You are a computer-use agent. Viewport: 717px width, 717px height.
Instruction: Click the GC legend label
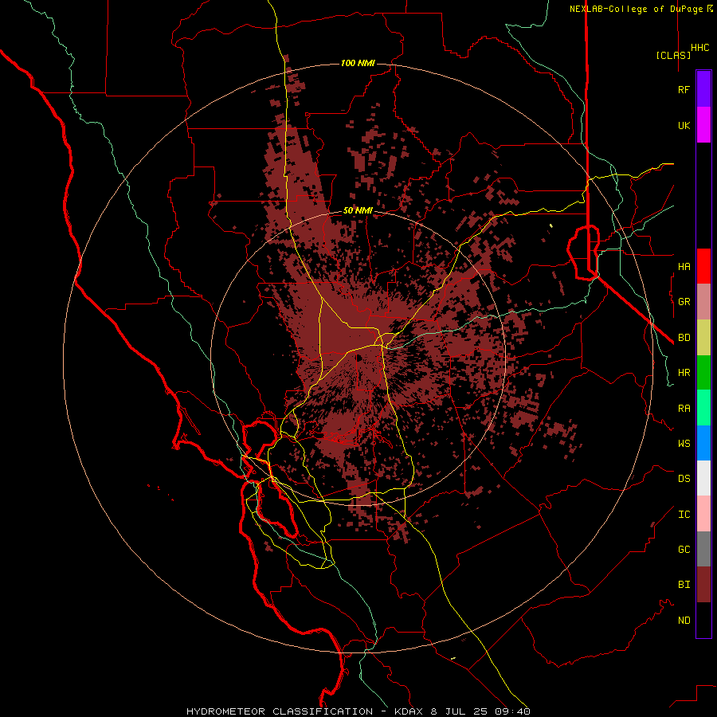click(684, 549)
